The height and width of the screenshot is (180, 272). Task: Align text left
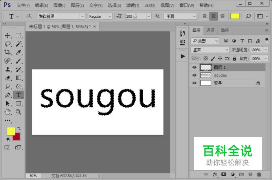[205, 16]
